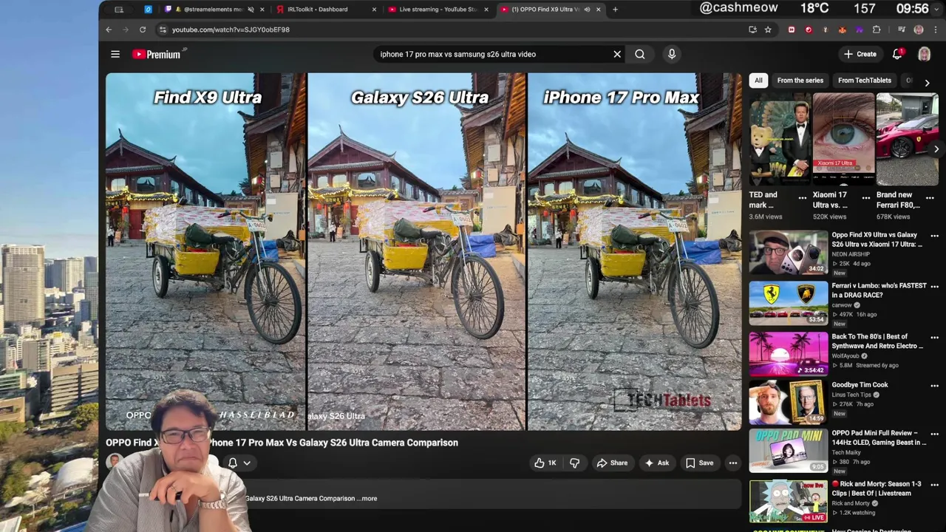Screen dimensions: 946x532
Task: Save video to a playlist
Action: [700, 463]
